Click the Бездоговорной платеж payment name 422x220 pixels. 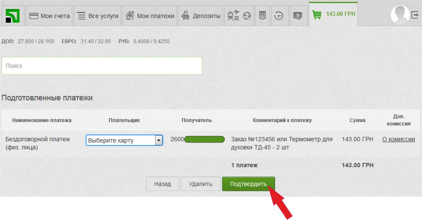pos(38,143)
